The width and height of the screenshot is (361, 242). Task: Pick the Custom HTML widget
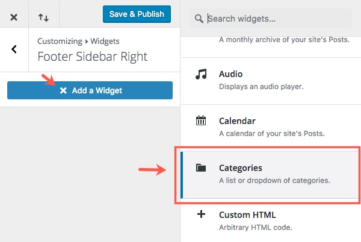tap(247, 215)
